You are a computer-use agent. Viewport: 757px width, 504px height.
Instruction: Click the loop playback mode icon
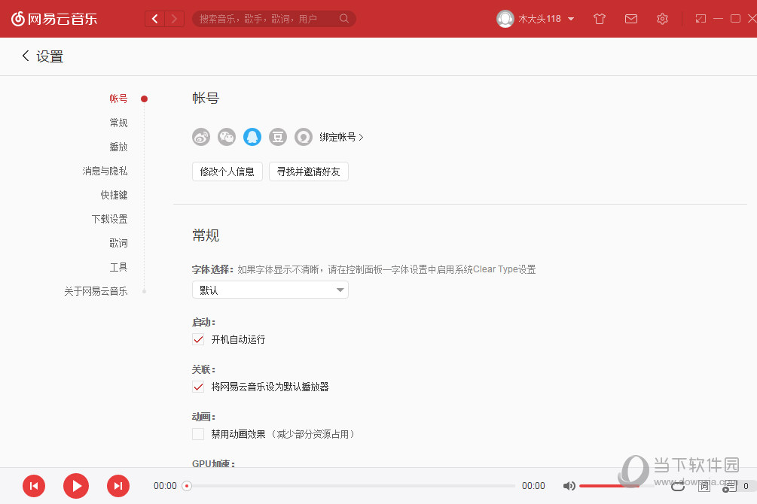click(x=677, y=486)
